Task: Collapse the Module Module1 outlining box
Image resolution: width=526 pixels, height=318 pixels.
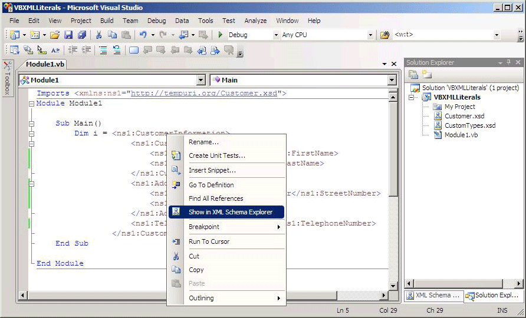Action: tap(32, 104)
